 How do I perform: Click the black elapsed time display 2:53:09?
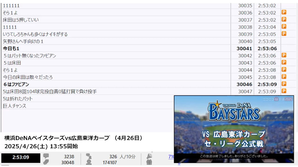point(21,158)
